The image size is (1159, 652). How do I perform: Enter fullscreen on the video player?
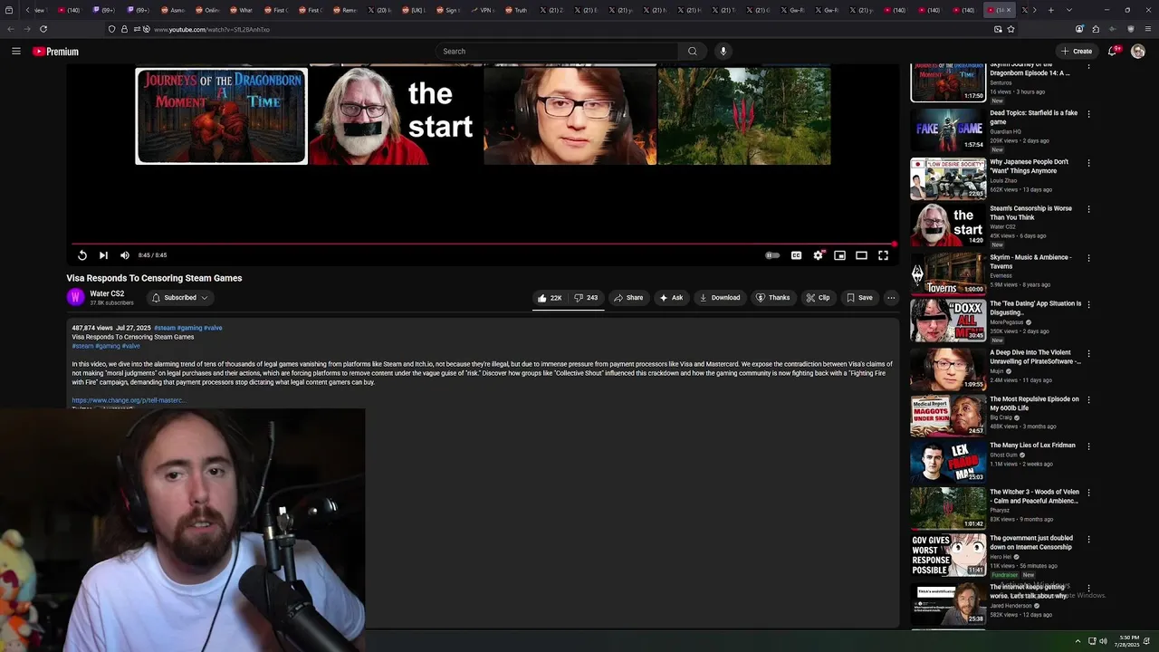pos(883,255)
